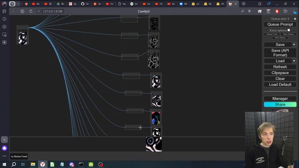Viewport: 299px width, 168px height.
Task: Click the Yandex home icon near address bar
Action: 22,11
